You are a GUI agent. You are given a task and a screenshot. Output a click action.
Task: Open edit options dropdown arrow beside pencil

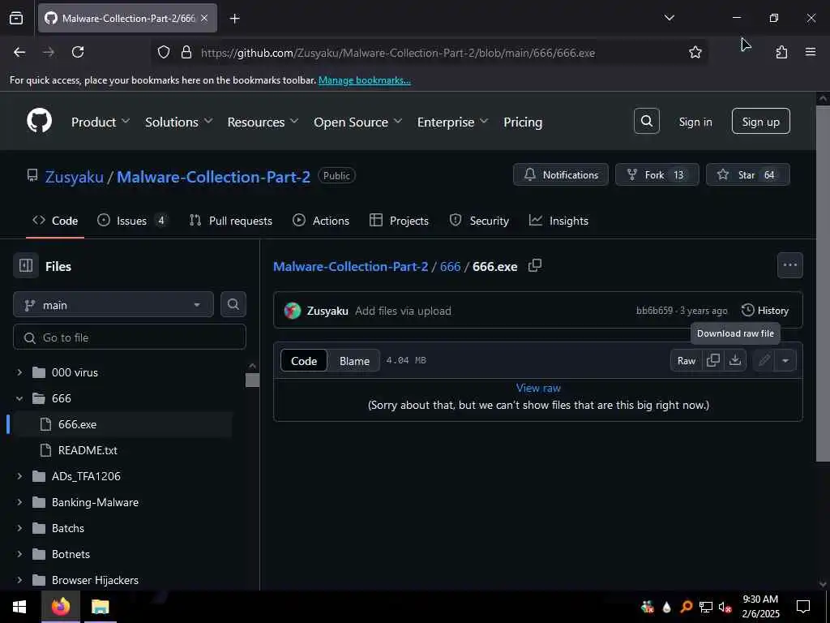coord(785,360)
